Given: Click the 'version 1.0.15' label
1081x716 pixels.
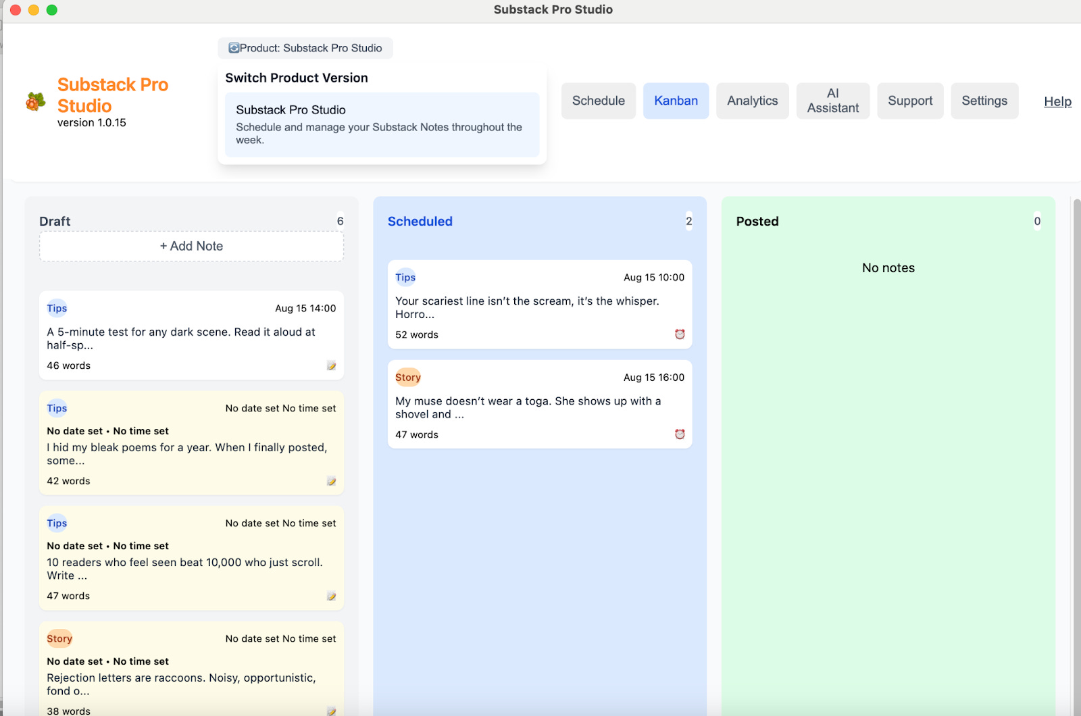Looking at the screenshot, I should pyautogui.click(x=92, y=123).
